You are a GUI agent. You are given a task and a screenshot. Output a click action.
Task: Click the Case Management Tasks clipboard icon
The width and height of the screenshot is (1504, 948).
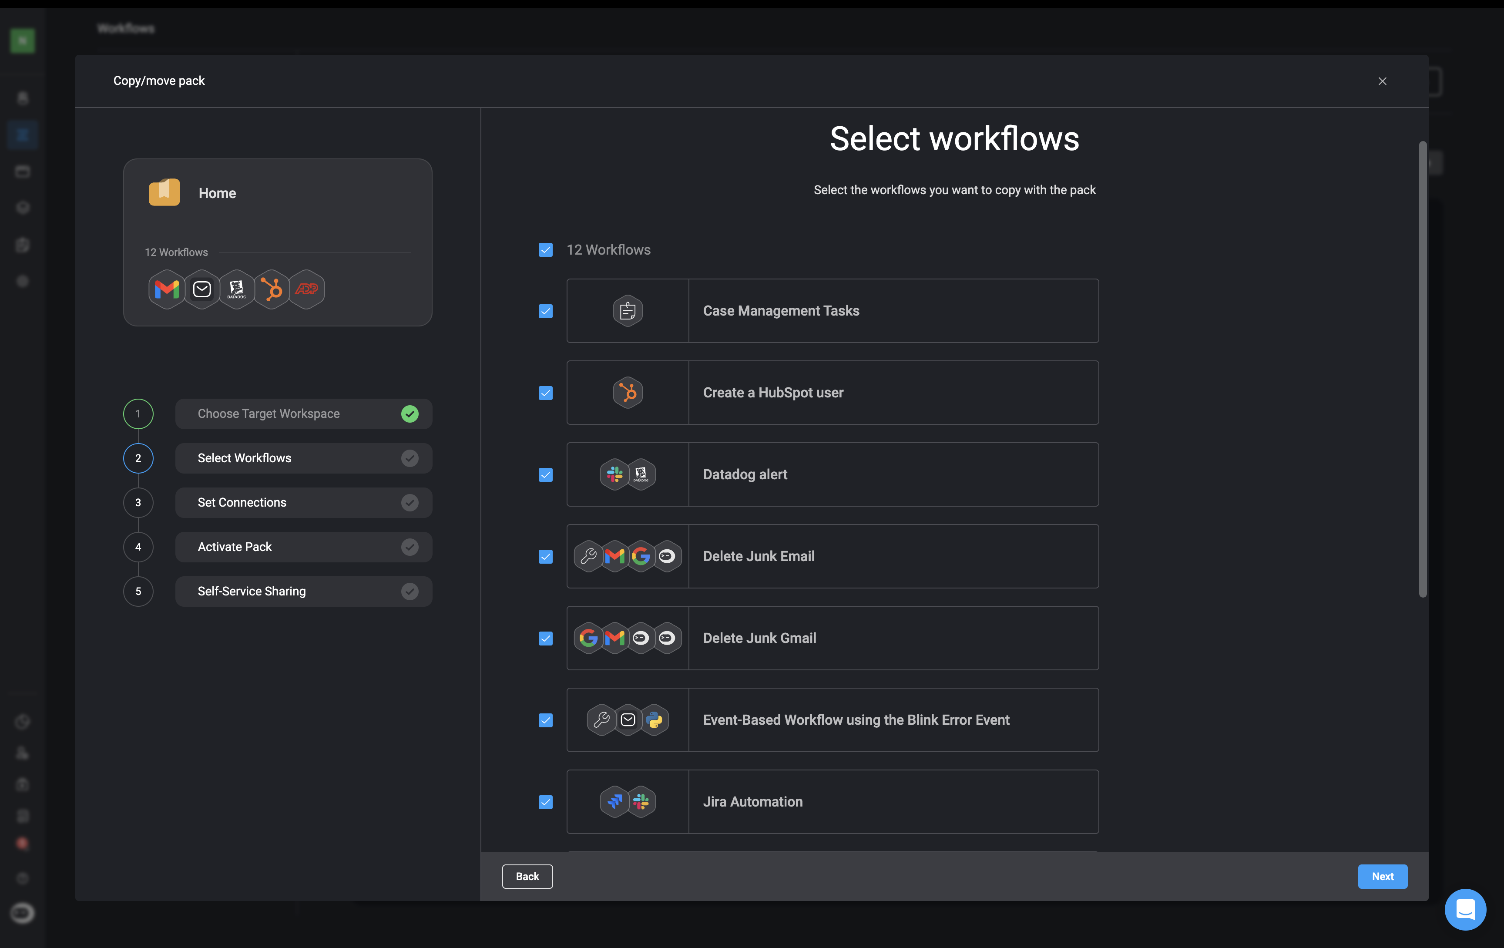click(628, 311)
